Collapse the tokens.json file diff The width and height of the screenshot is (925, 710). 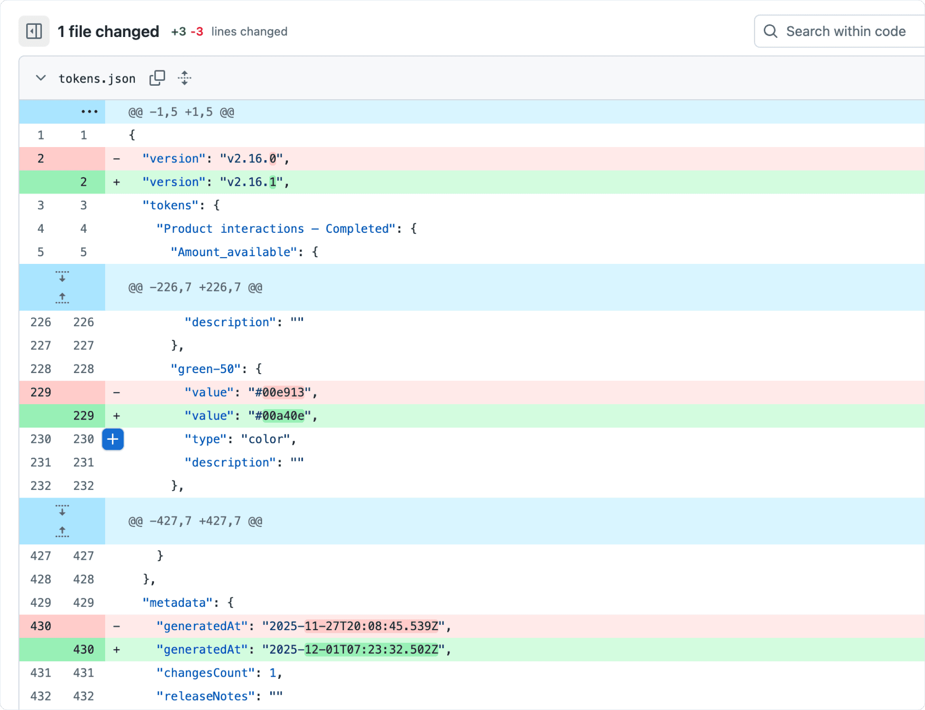tap(41, 78)
